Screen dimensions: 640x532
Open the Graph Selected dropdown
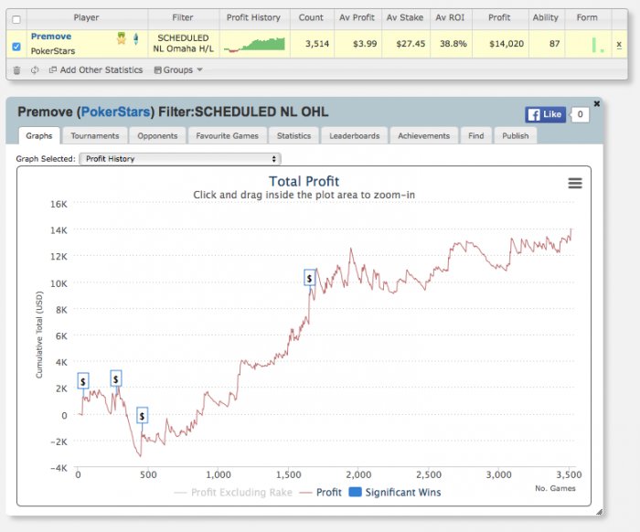pyautogui.click(x=180, y=159)
